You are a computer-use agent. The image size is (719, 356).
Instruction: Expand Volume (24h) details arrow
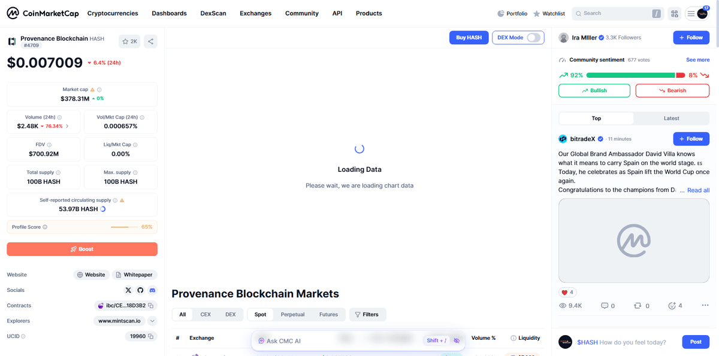(67, 126)
